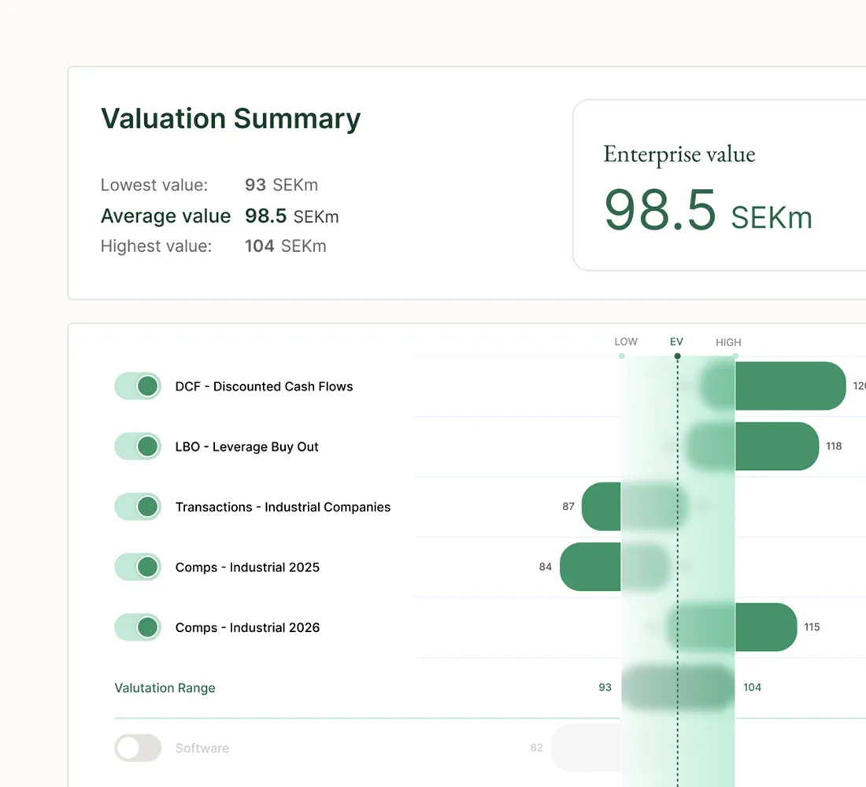Click the faded Software bar
Image resolution: width=866 pixels, height=787 pixels.
[x=586, y=748]
